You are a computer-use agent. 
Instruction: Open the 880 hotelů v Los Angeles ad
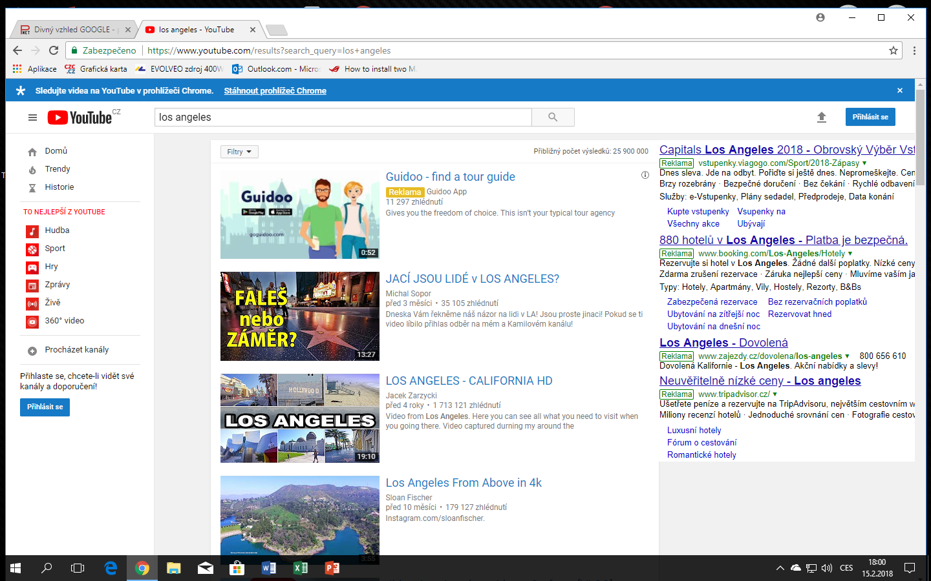pos(784,240)
